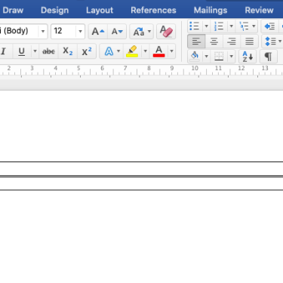Apply shading with the paint bucket icon
The image size is (283, 283).
195,57
